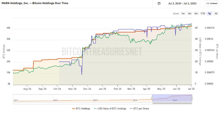Show All time zoom range
The height and width of the screenshot is (113, 221).
216,14
